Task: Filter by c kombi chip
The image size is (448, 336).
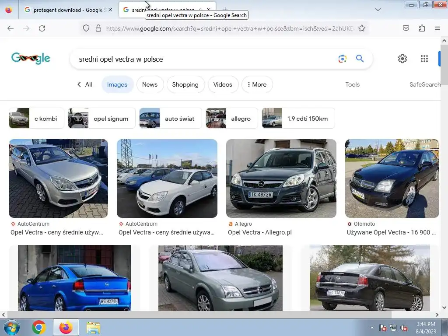Action: pyautogui.click(x=36, y=118)
